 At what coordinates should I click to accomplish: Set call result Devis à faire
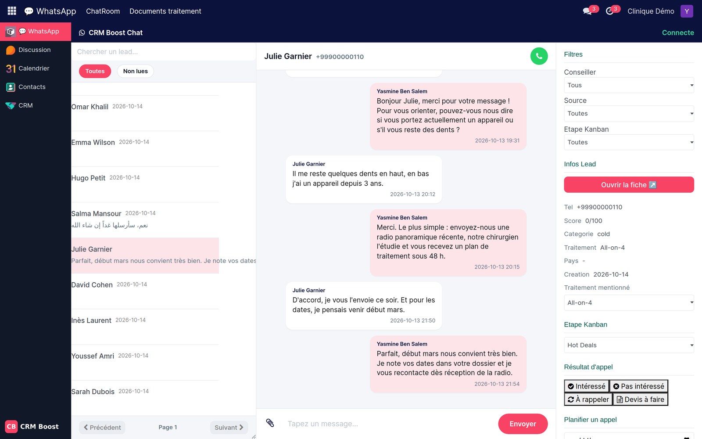click(641, 399)
